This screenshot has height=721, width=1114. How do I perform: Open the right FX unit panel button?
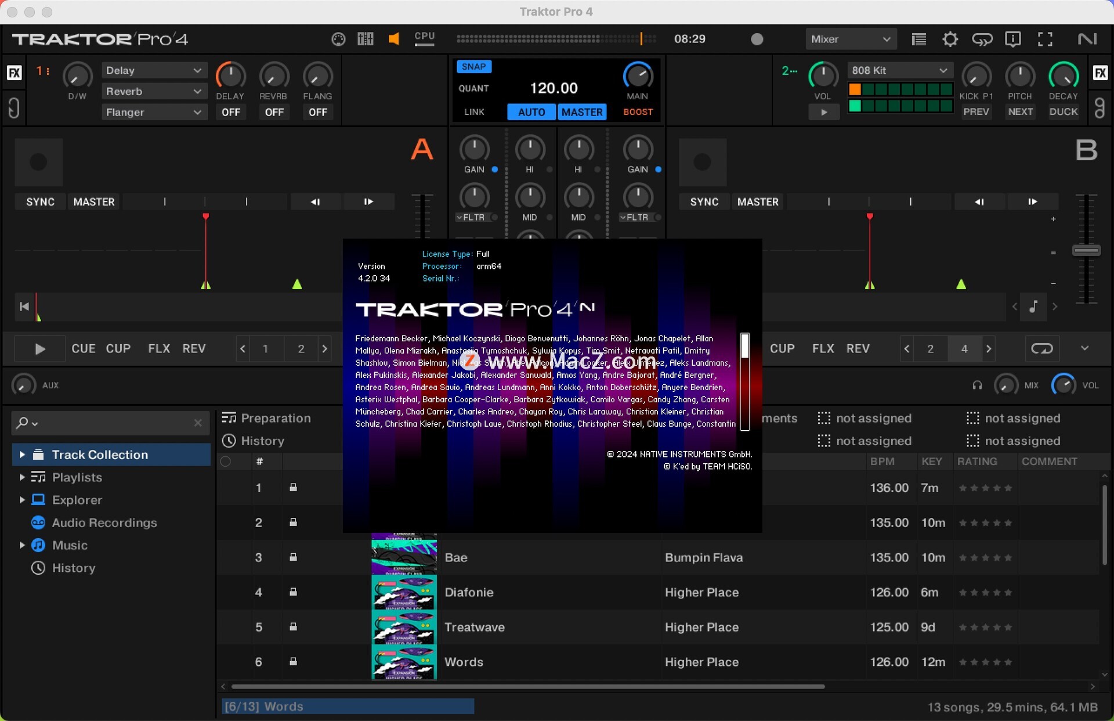pyautogui.click(x=1100, y=73)
